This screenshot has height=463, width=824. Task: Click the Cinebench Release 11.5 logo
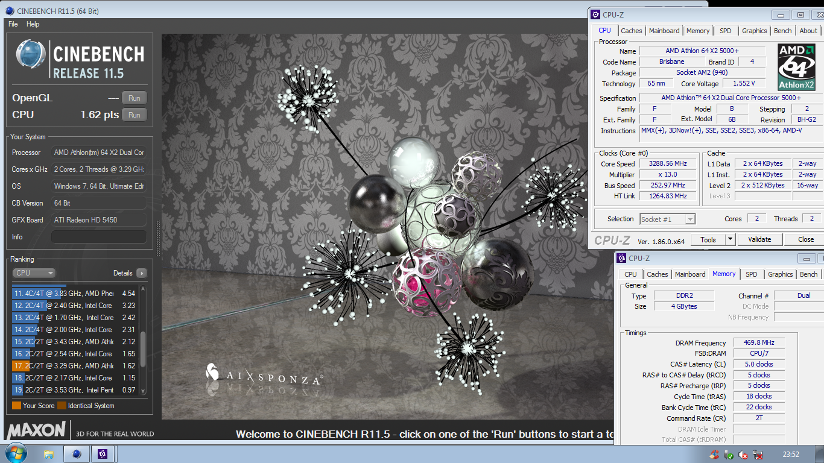point(80,59)
